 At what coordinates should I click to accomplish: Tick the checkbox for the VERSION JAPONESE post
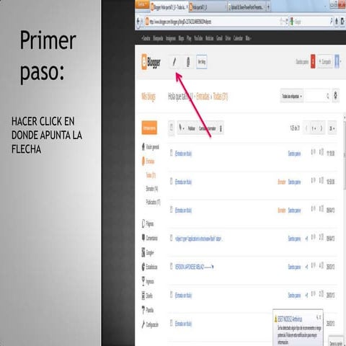pos(172,266)
